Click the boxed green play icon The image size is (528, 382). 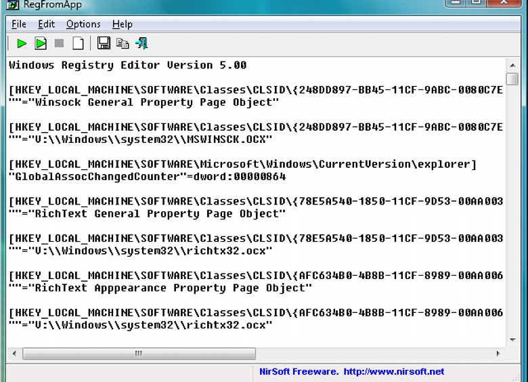(x=41, y=43)
